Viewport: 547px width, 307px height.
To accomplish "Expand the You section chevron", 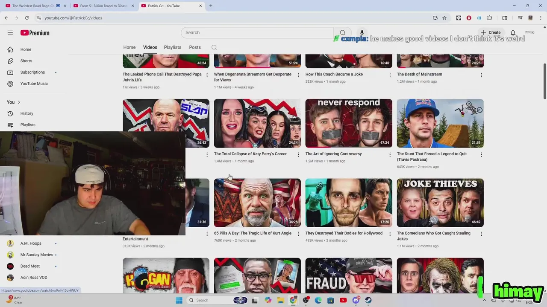I will [x=19, y=102].
